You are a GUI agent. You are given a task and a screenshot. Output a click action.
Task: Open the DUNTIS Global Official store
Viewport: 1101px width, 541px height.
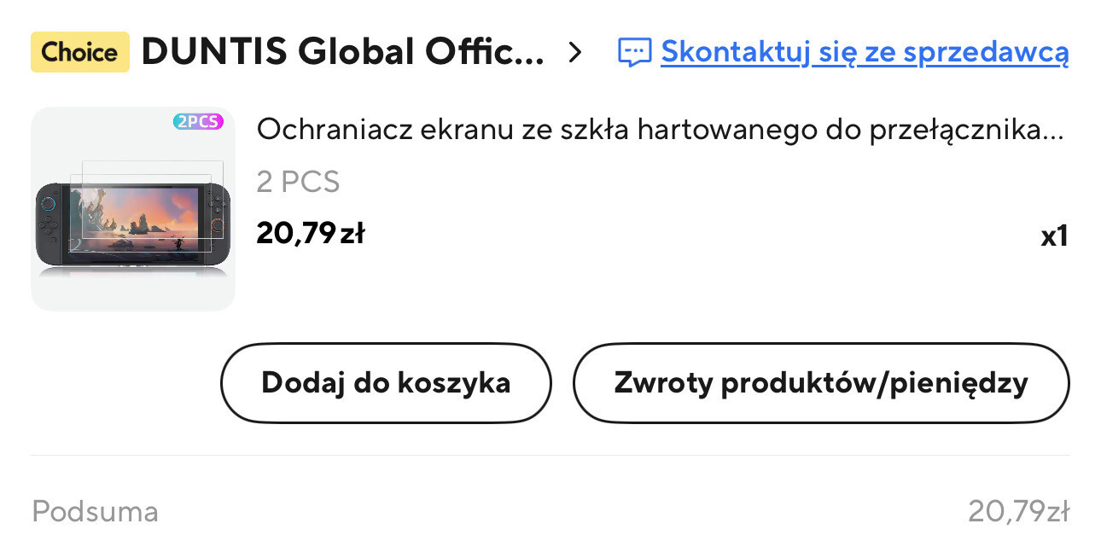pos(341,52)
